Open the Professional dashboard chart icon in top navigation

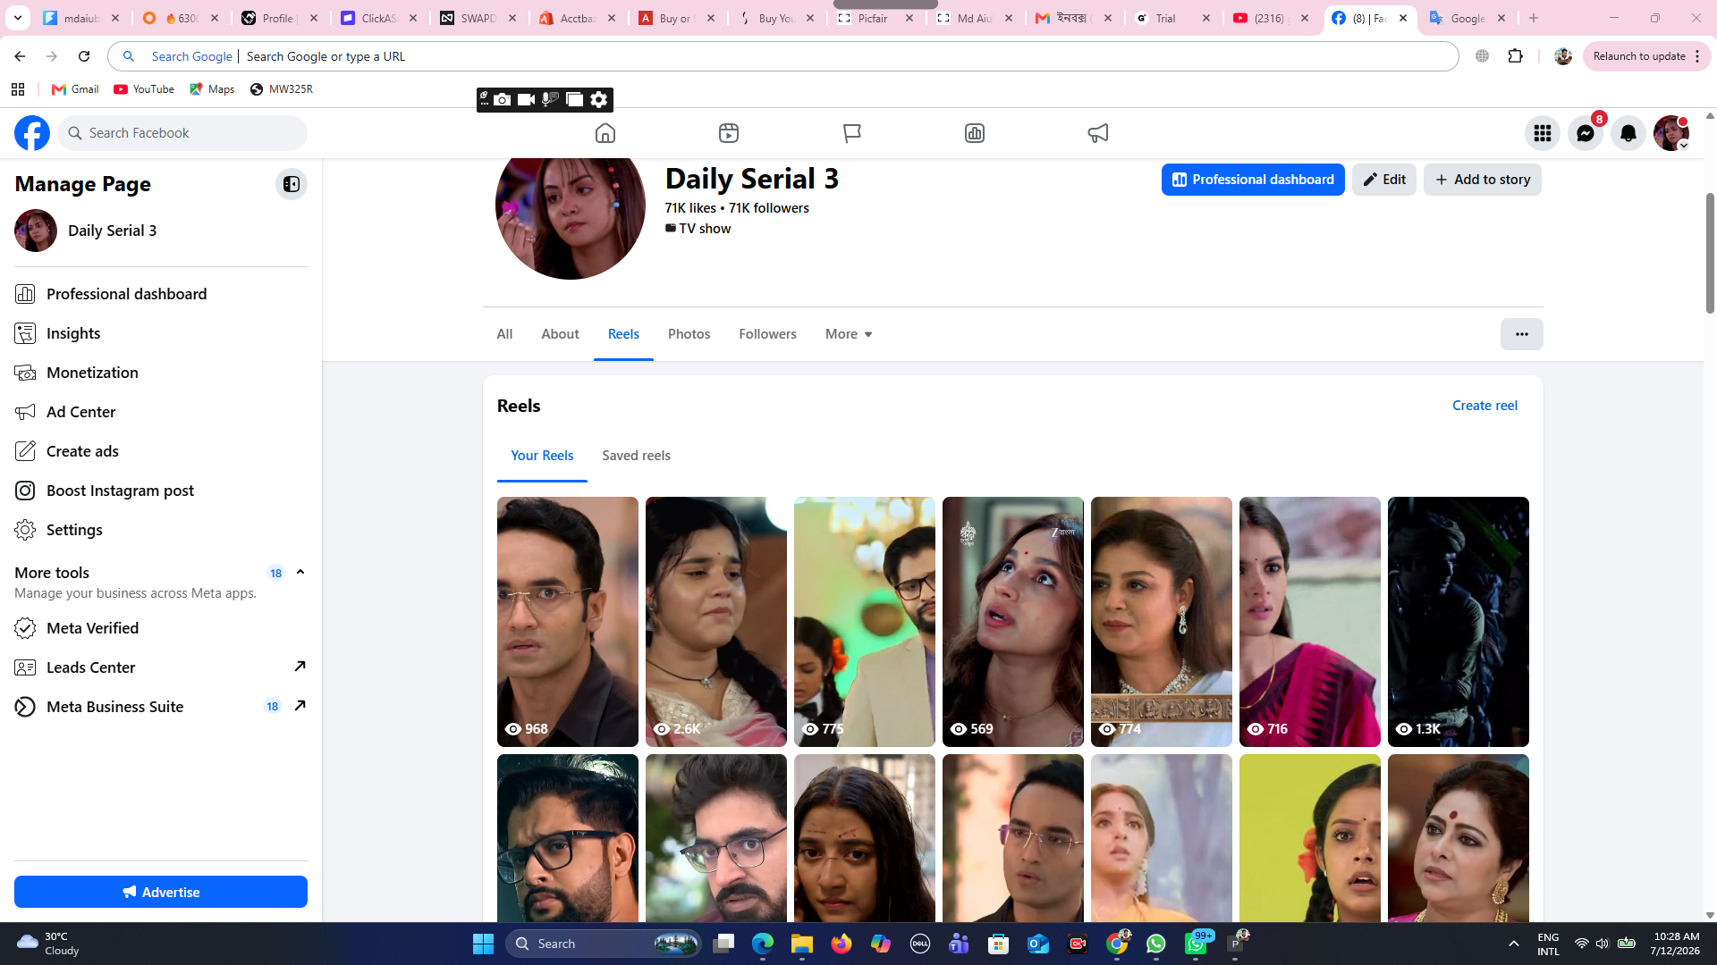[x=975, y=133]
